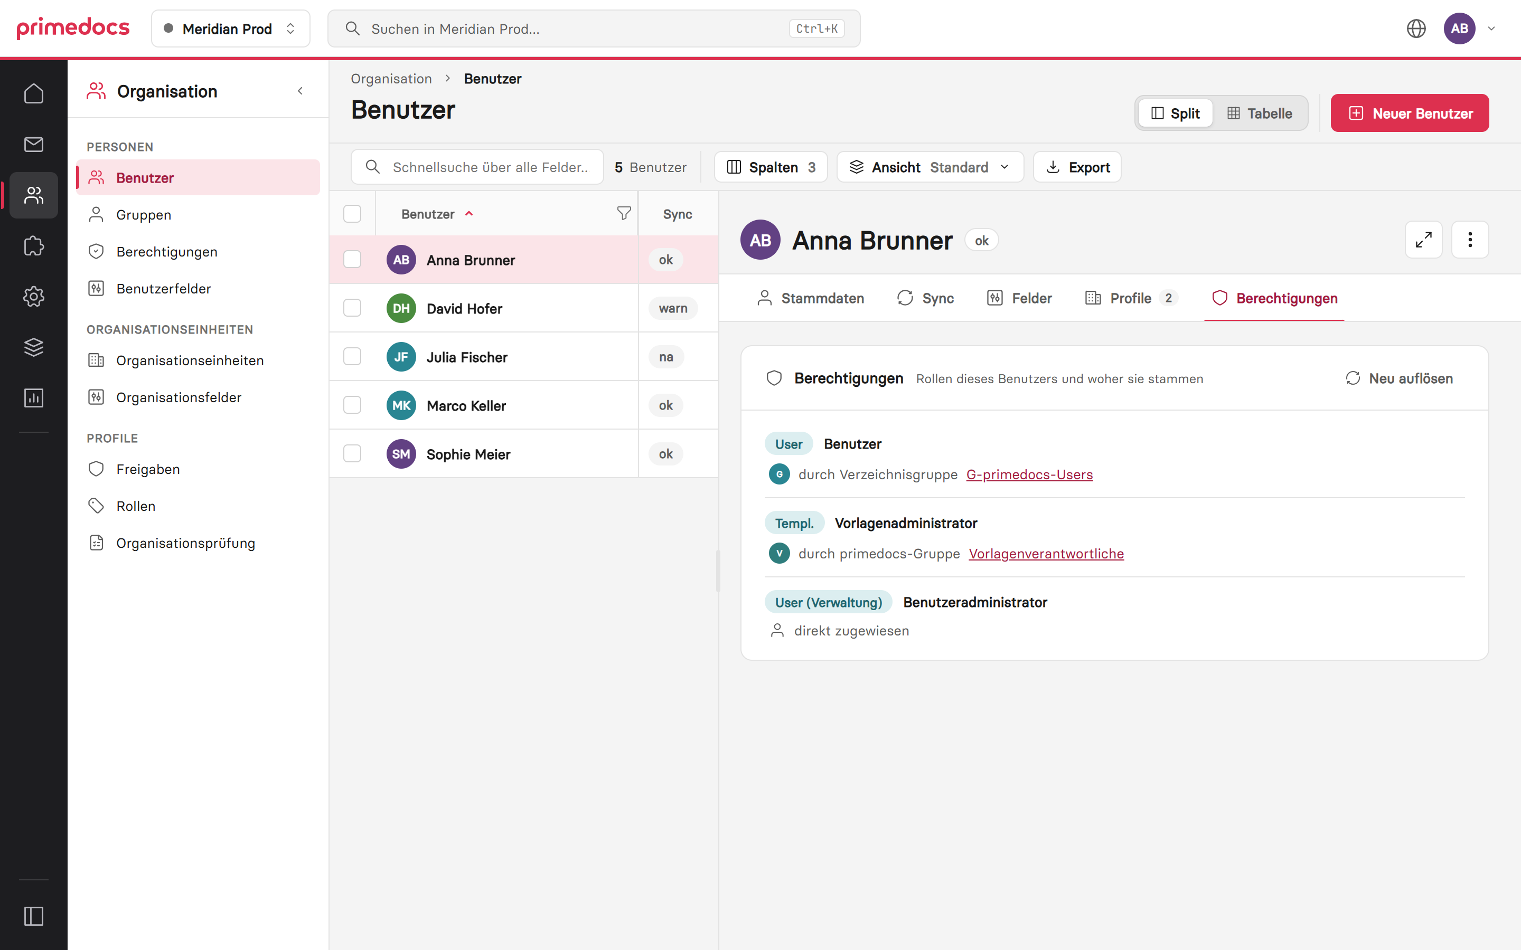Viewport: 1521px width, 950px height.
Task: Click the sort arrow on Benutzer column
Action: point(469,214)
